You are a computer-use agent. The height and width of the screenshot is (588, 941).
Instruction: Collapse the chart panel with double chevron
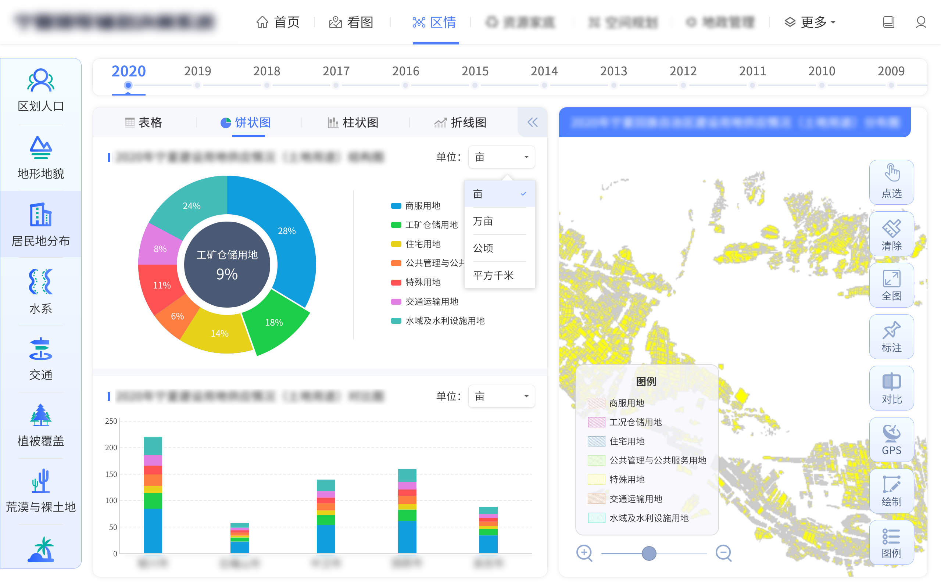(x=532, y=122)
